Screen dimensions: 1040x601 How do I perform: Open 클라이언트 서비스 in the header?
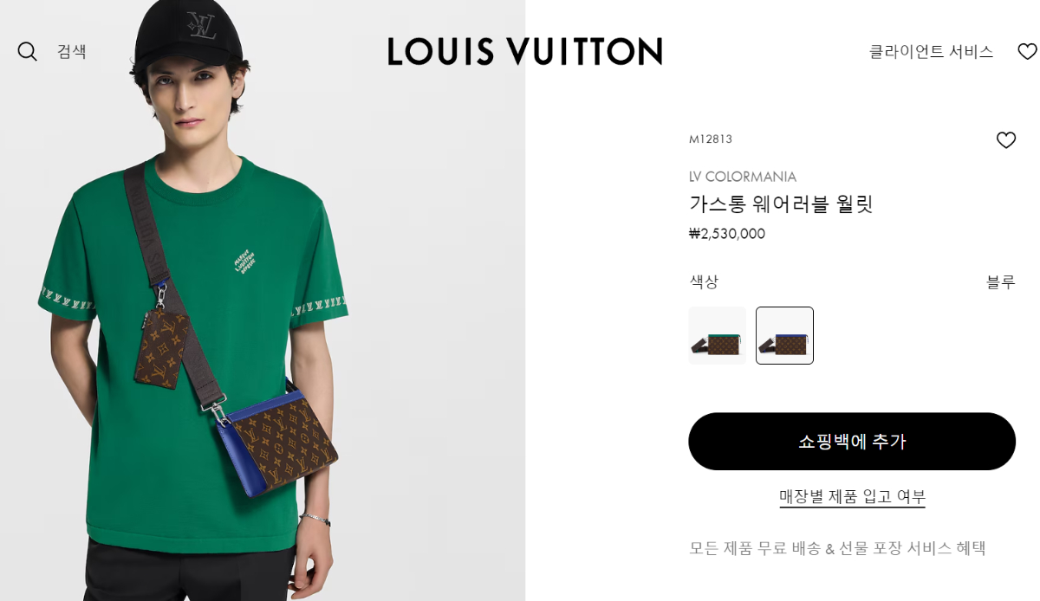coord(931,52)
